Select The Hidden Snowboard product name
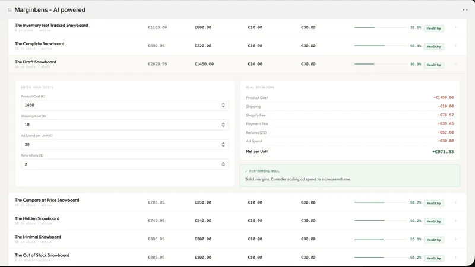This screenshot has height=267, width=475. (x=37, y=218)
